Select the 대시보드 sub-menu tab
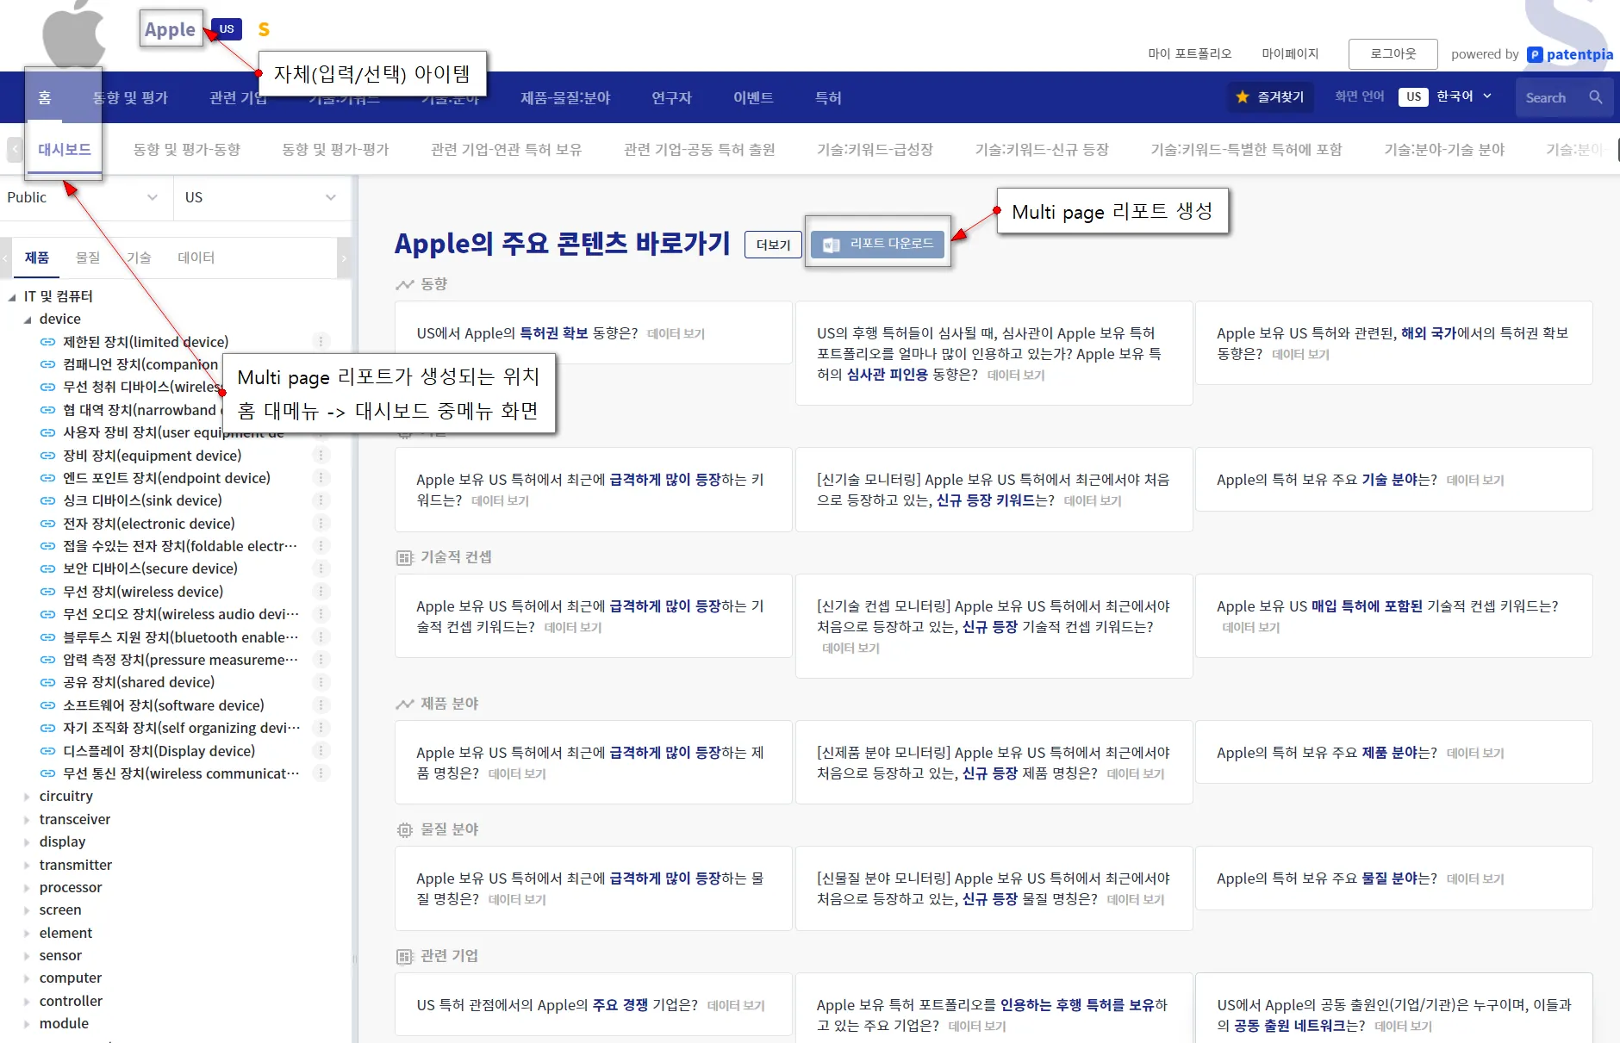1620x1043 pixels. point(65,150)
